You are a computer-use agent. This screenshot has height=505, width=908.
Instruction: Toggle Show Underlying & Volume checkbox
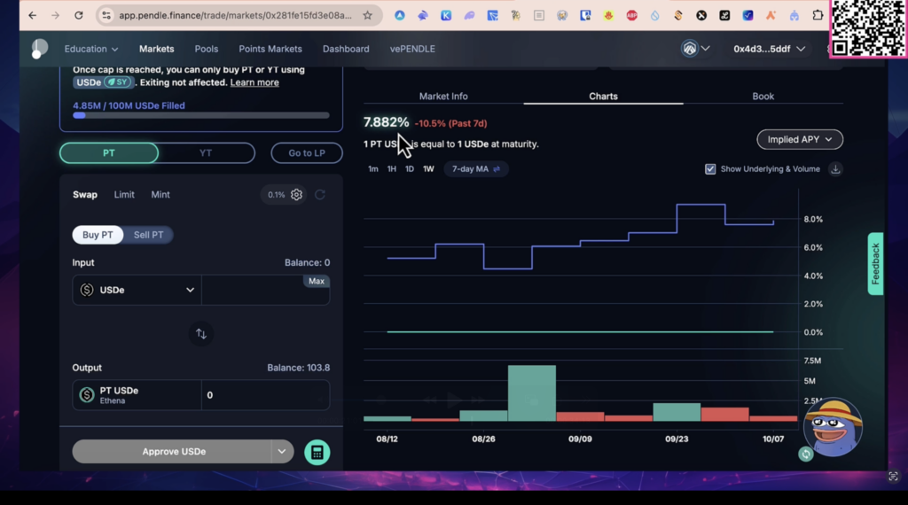[710, 169]
